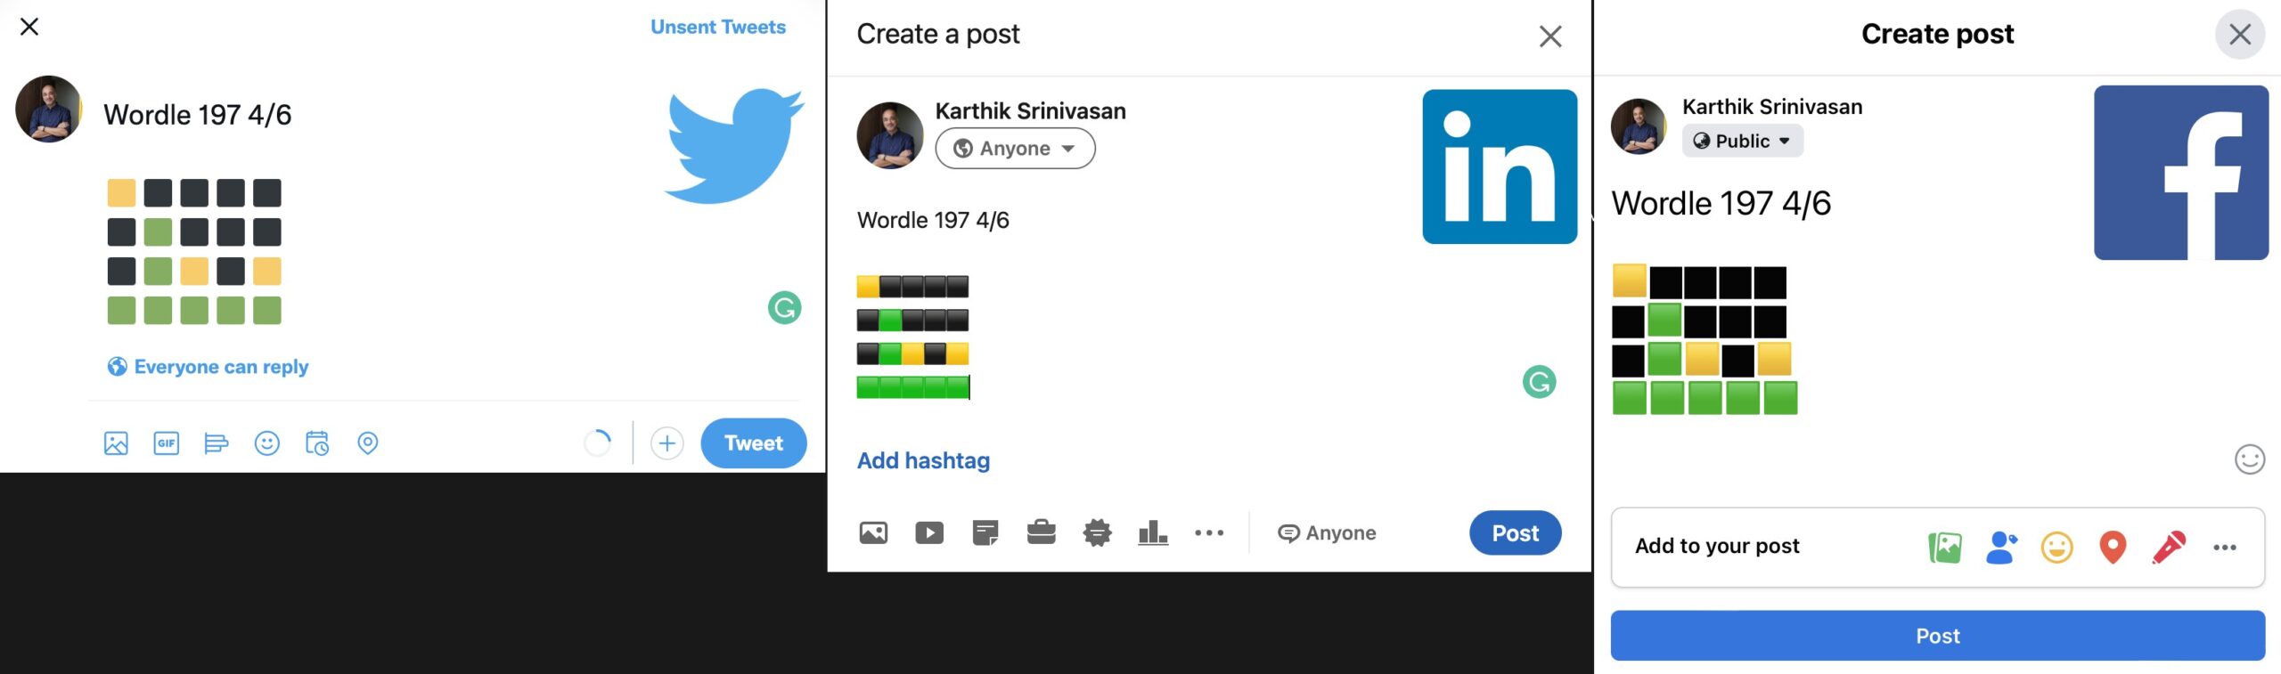This screenshot has height=674, width=2281.
Task: Select the Facebook live video microphone icon
Action: (2169, 548)
